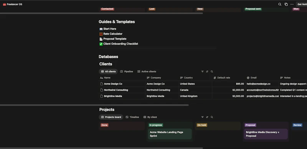Click the Clients table horizontal scrollbar
307x149 pixels.
point(94,105)
